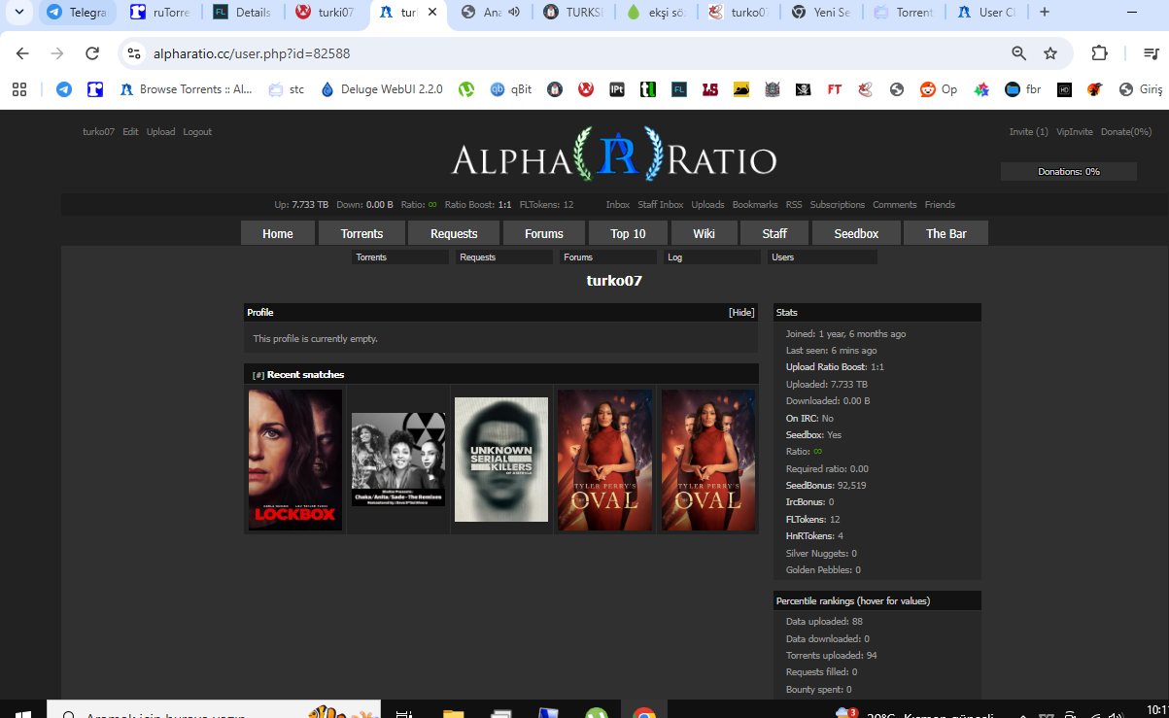
Task: View site information icon in address bar
Action: (135, 53)
